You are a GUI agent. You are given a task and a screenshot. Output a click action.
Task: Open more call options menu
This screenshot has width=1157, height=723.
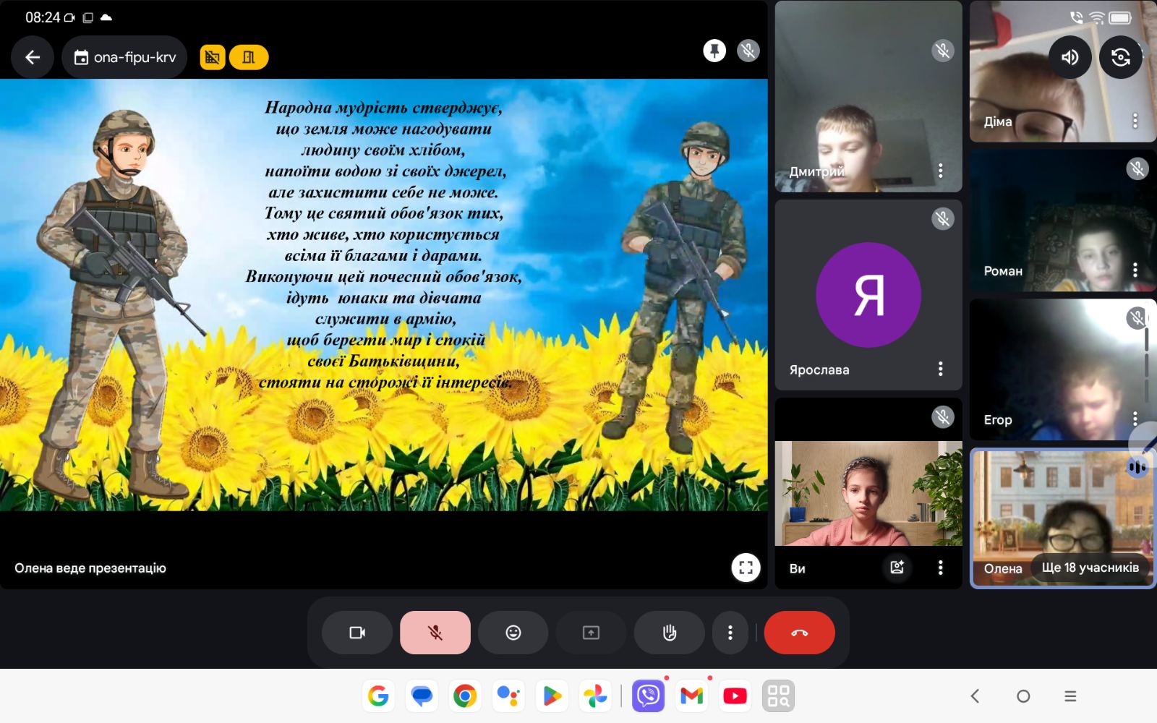(x=730, y=633)
